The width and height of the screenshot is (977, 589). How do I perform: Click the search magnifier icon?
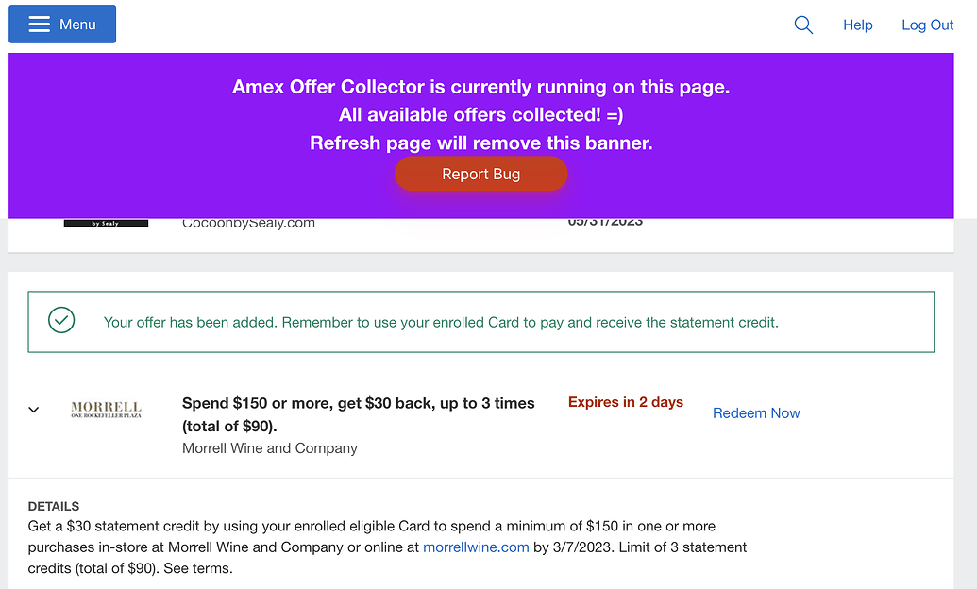click(x=802, y=25)
